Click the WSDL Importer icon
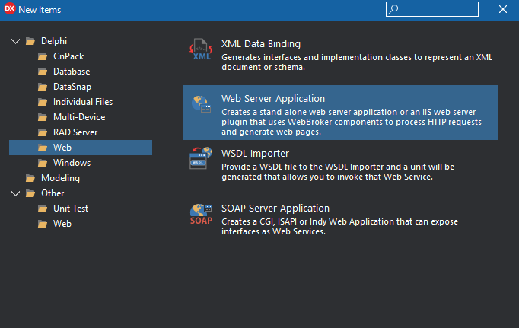 (201, 158)
